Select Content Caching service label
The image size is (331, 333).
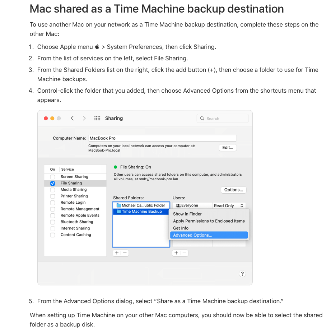76,235
